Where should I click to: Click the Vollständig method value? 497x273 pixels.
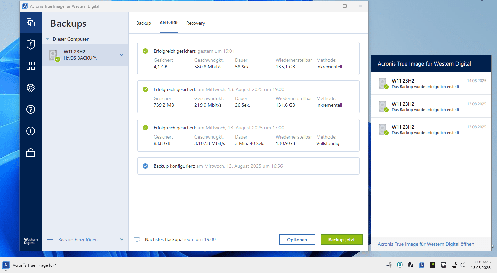328,143
